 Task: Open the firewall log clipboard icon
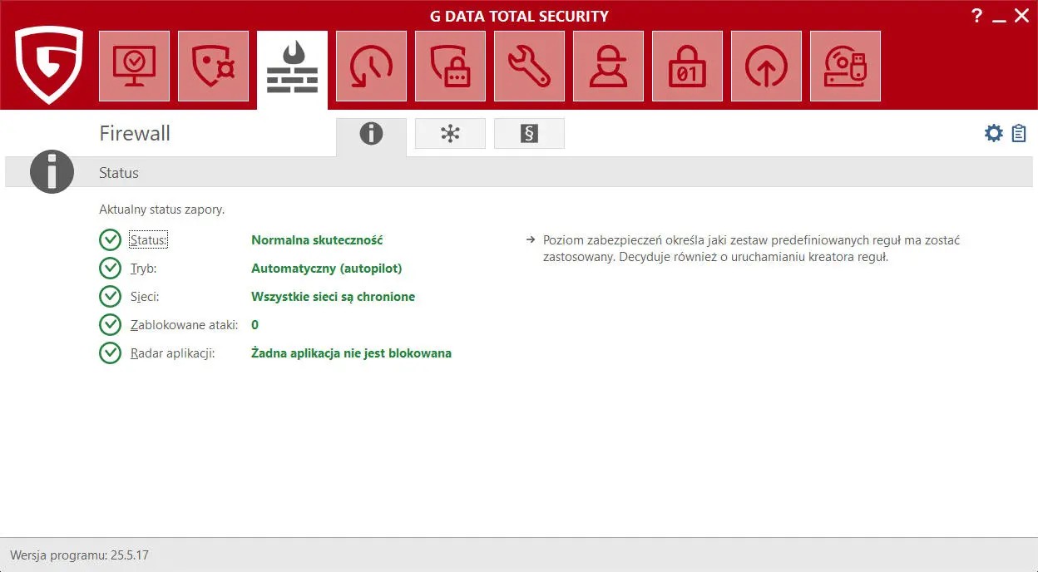click(x=1019, y=132)
